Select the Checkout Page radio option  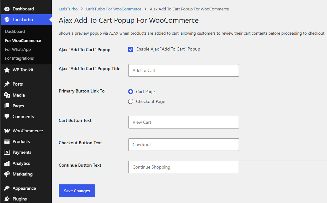[131, 101]
